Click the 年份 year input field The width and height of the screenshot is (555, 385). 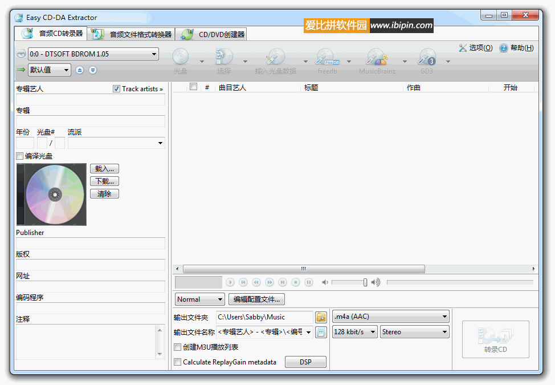(25, 143)
